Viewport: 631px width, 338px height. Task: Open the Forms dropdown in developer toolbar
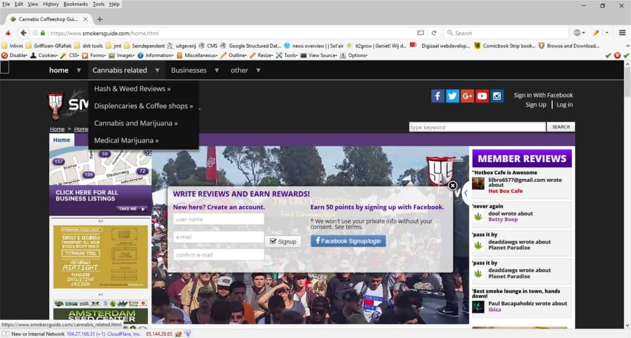pyautogui.click(x=94, y=56)
